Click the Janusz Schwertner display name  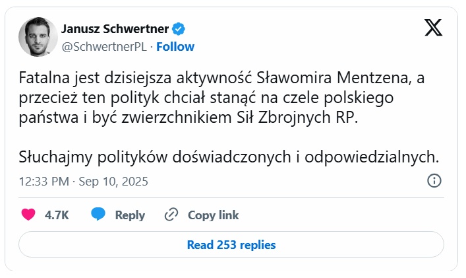[x=115, y=29]
